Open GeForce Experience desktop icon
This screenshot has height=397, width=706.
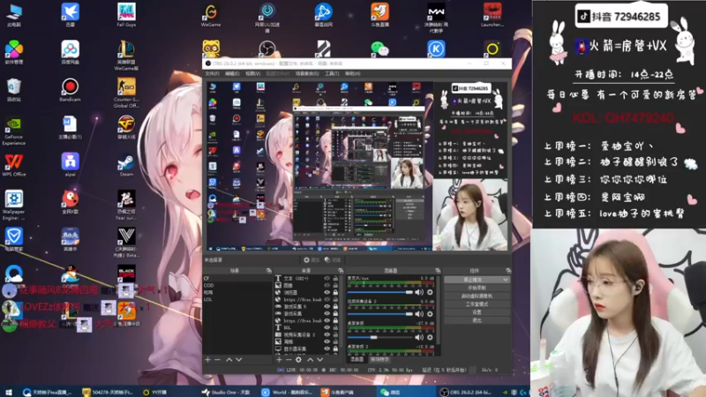[14, 131]
